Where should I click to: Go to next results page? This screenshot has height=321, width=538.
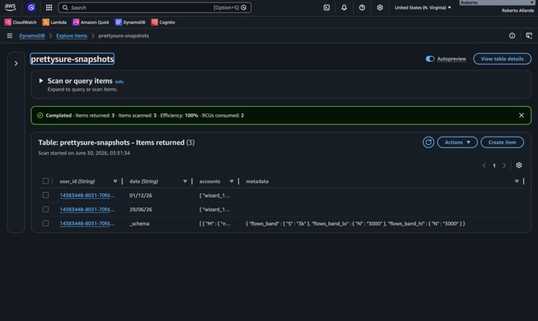[504, 166]
